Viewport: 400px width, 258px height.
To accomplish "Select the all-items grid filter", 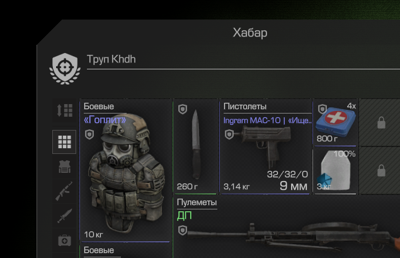I will tap(64, 142).
